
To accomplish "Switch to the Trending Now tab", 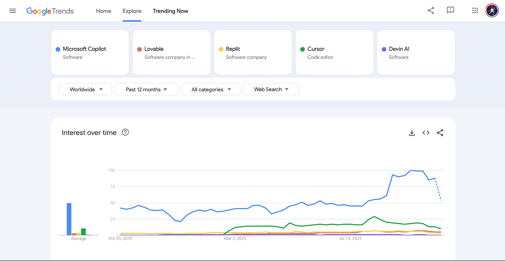I will click(x=171, y=11).
